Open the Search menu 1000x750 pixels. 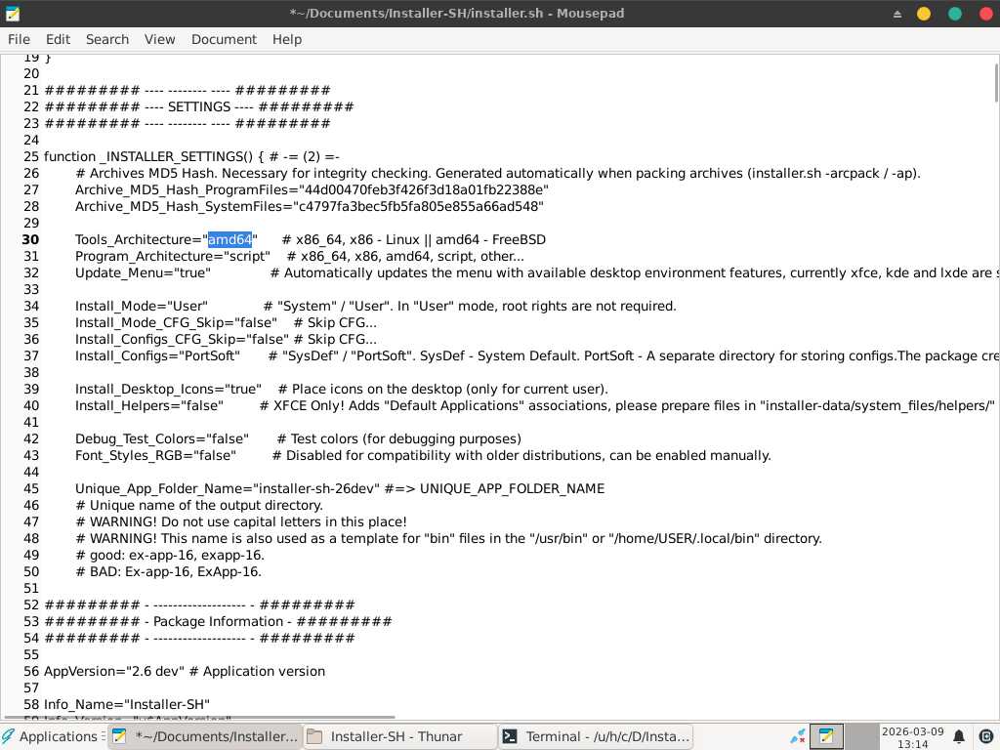[x=107, y=39]
